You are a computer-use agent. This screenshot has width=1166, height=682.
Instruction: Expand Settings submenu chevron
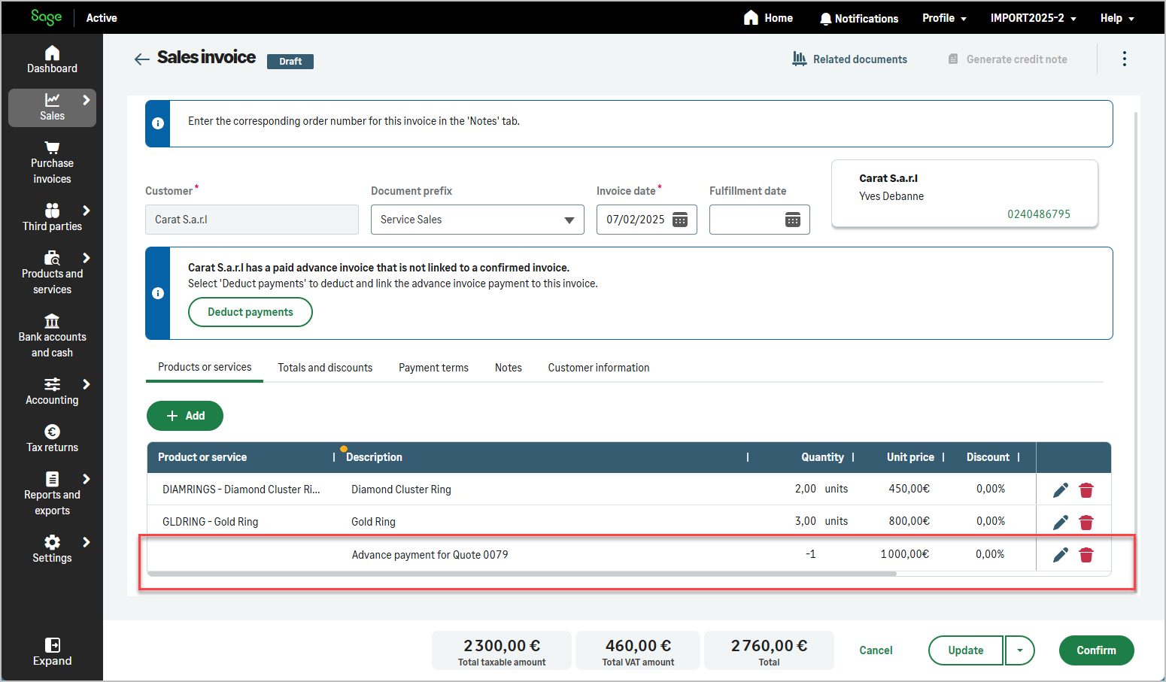(87, 542)
